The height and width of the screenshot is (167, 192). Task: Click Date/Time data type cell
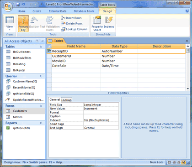click(x=119, y=66)
